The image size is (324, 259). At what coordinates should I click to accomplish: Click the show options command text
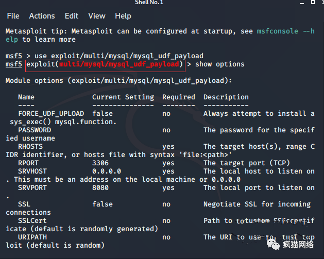(220, 64)
